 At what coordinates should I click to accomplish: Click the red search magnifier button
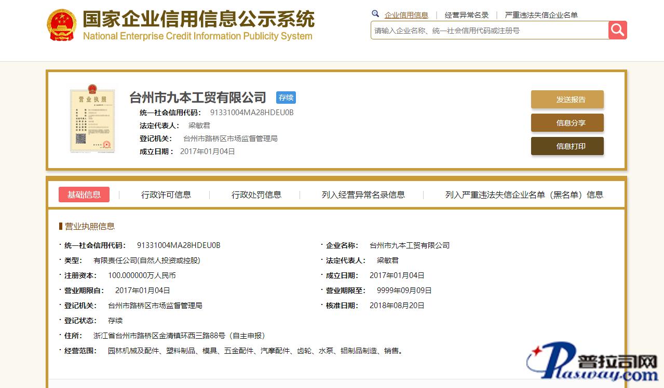[617, 30]
